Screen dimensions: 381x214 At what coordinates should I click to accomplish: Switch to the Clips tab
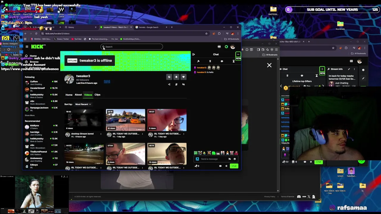(97, 95)
